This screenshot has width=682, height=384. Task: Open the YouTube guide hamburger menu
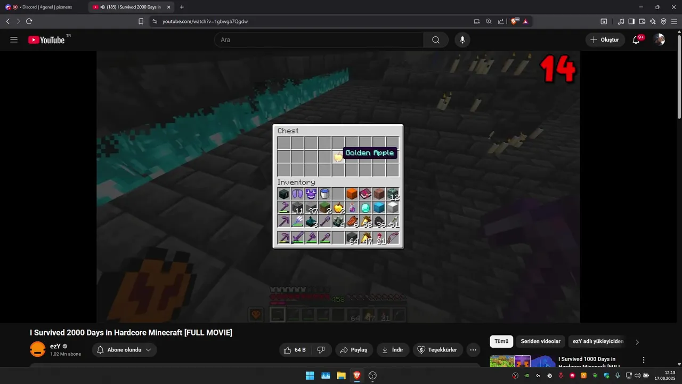tap(14, 40)
